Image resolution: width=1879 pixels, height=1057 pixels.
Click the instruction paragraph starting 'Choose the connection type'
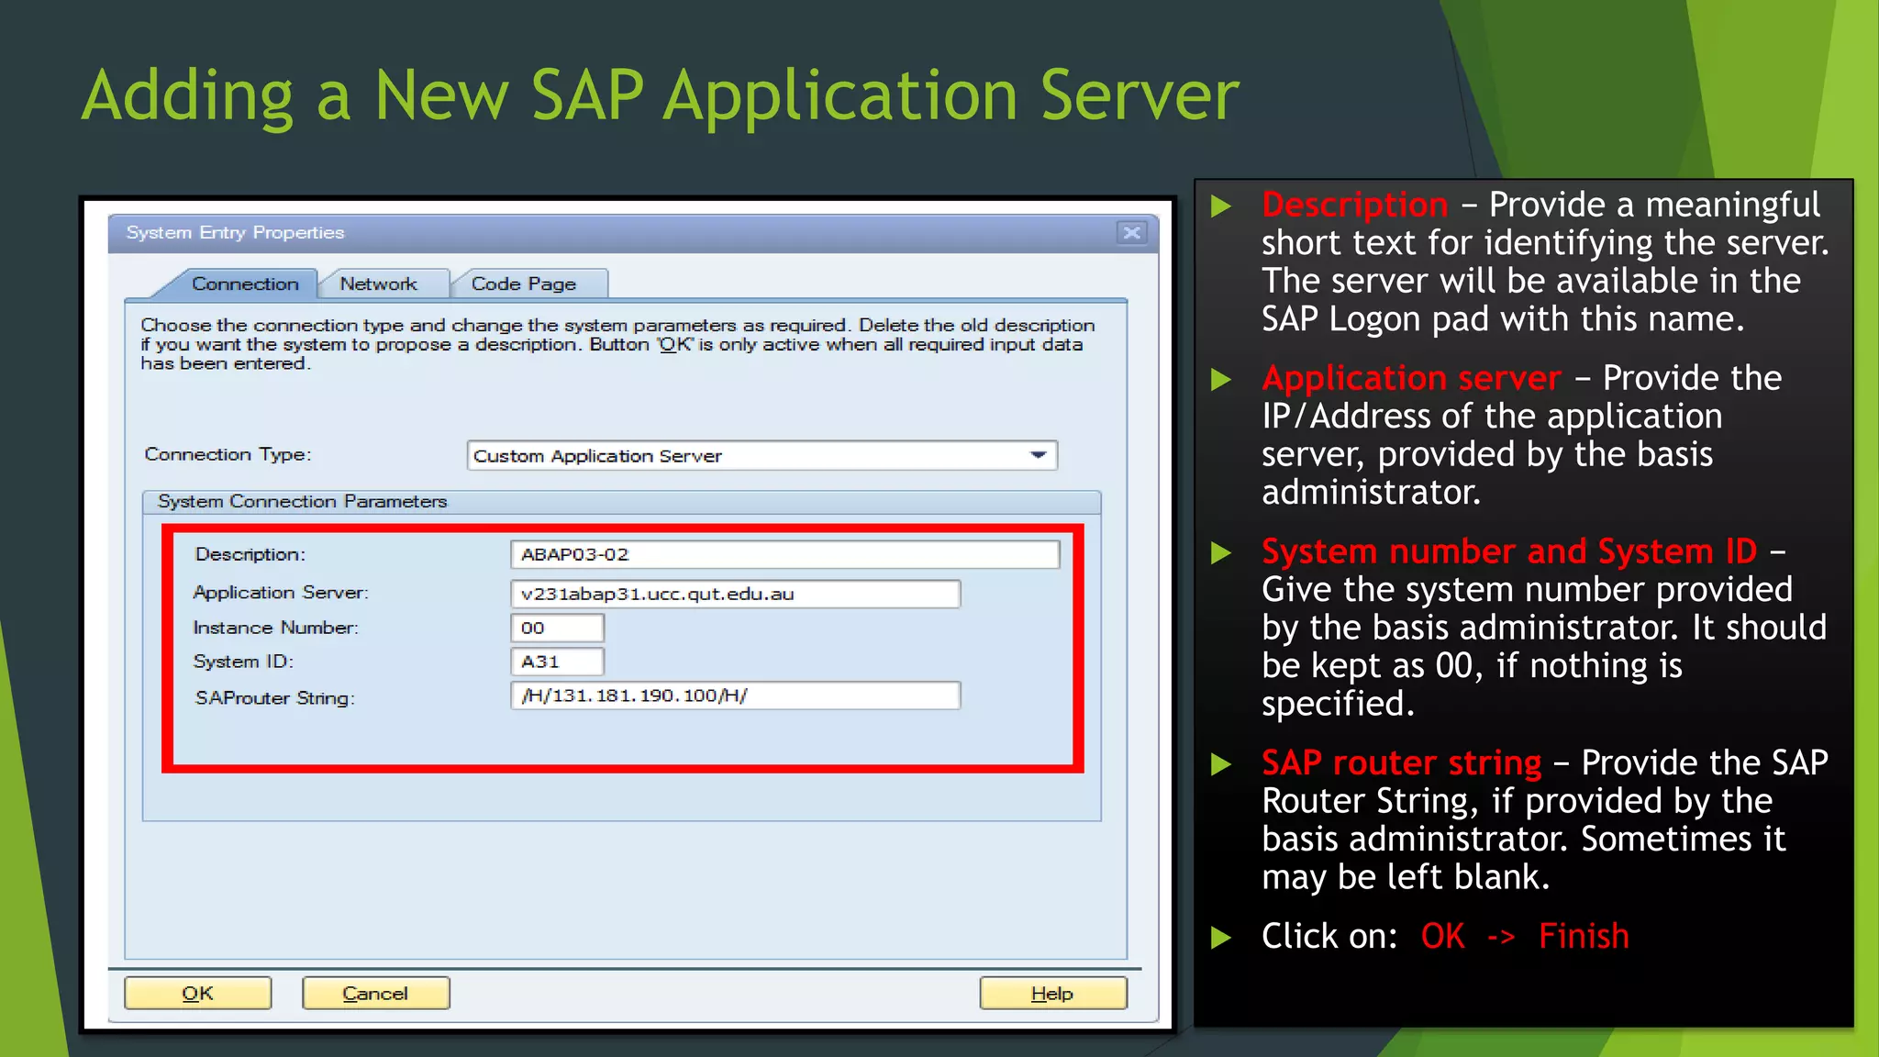click(617, 344)
